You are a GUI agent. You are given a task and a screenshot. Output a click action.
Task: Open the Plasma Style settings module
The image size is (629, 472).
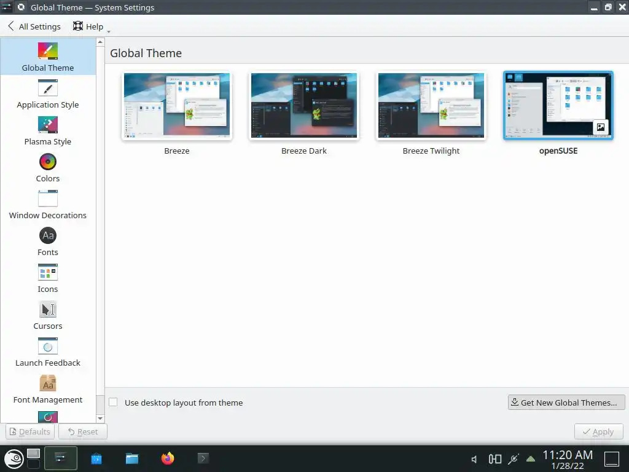click(48, 132)
